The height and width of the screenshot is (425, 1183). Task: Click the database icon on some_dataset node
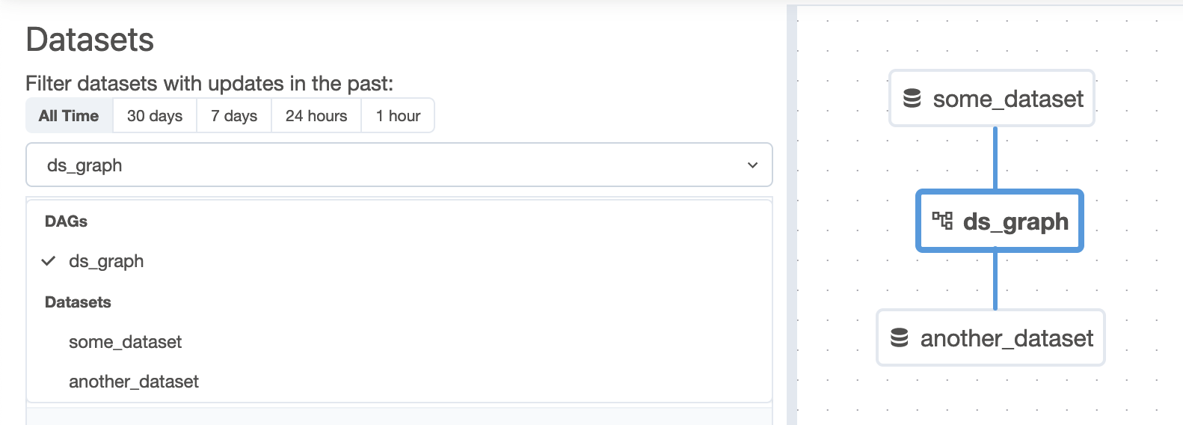(912, 99)
